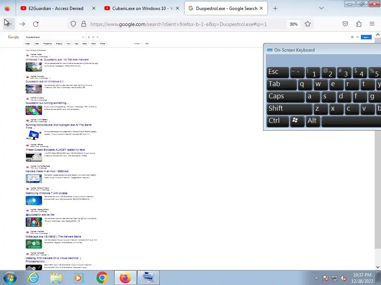Click the Google search magnifier icon

(98, 37)
